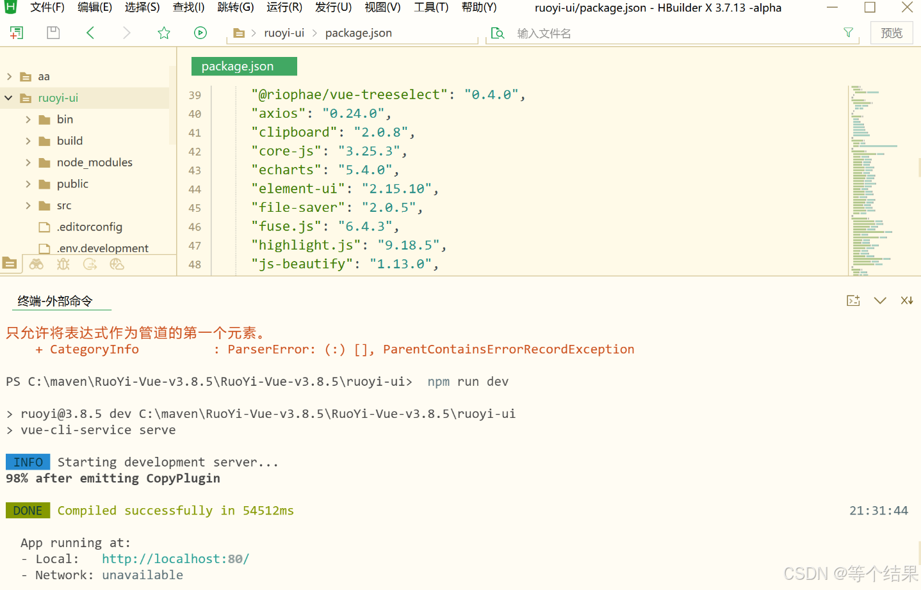Click the fifth sidebar bottom icon
Screen dimensions: 921x590
117,264
